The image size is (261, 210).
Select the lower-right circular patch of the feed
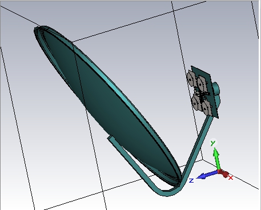pos(207,107)
